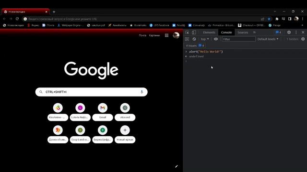This screenshot has width=307, height=172.
Task: Click the pencil icon to customize the page
Action: point(176,166)
